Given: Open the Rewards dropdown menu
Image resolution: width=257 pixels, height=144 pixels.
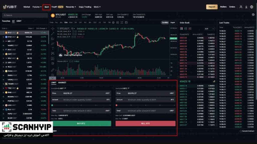Looking at the screenshot, I should 71,7.
